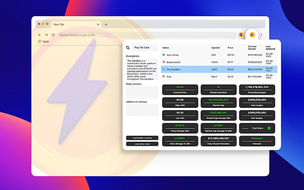The image size is (304, 190).
Task: Click the MANA symbol cell
Action: pyautogui.click(x=214, y=62)
